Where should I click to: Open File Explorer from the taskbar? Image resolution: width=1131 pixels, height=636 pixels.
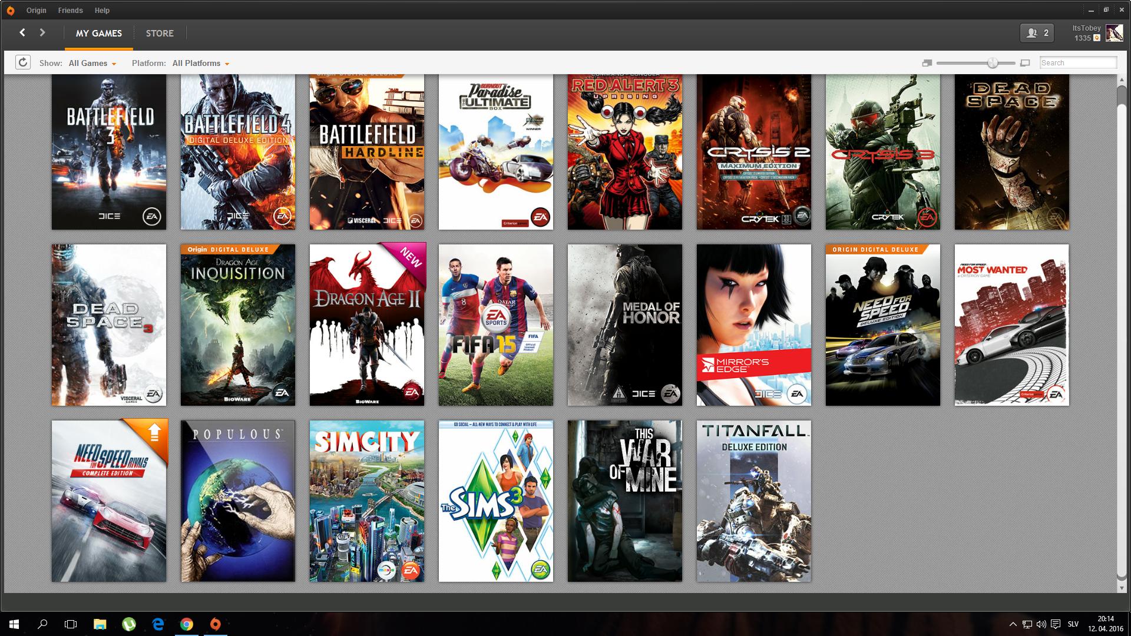(100, 624)
